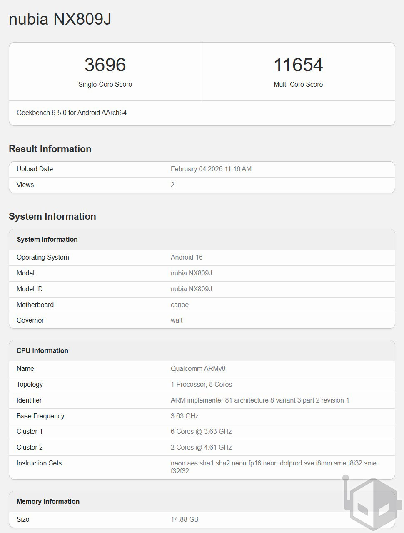This screenshot has width=404, height=533.
Task: Click the System Information table header
Action: (47, 239)
